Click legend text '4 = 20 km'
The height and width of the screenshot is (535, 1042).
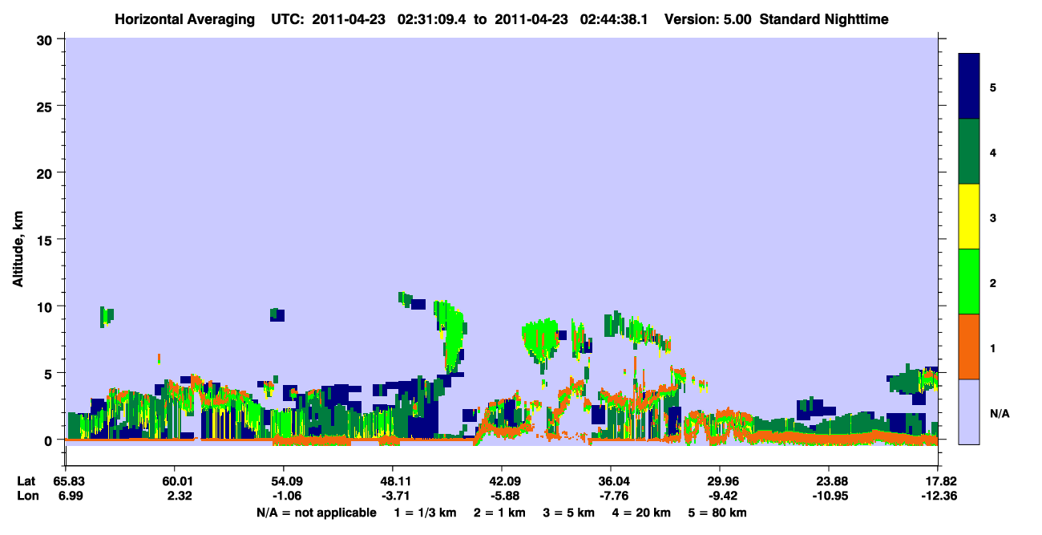tap(641, 513)
